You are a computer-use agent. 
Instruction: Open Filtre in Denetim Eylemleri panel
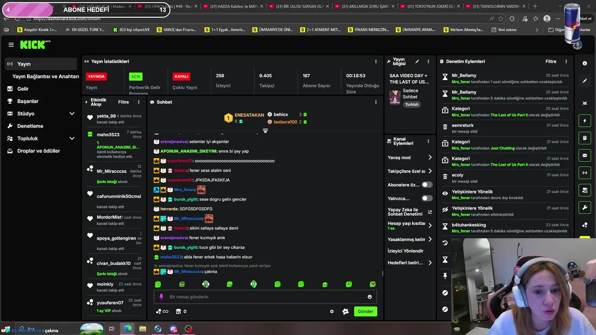551,61
